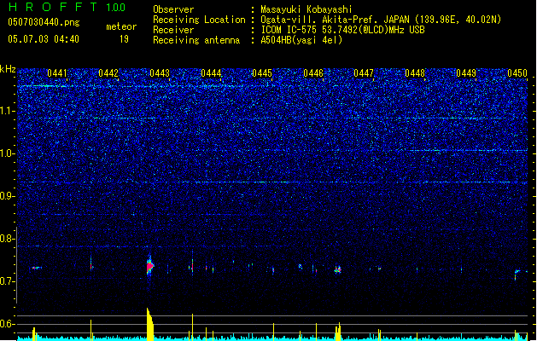Viewport: 537px width, 341px height.
Task: Click the version number 1.0.0
Action: point(115,8)
